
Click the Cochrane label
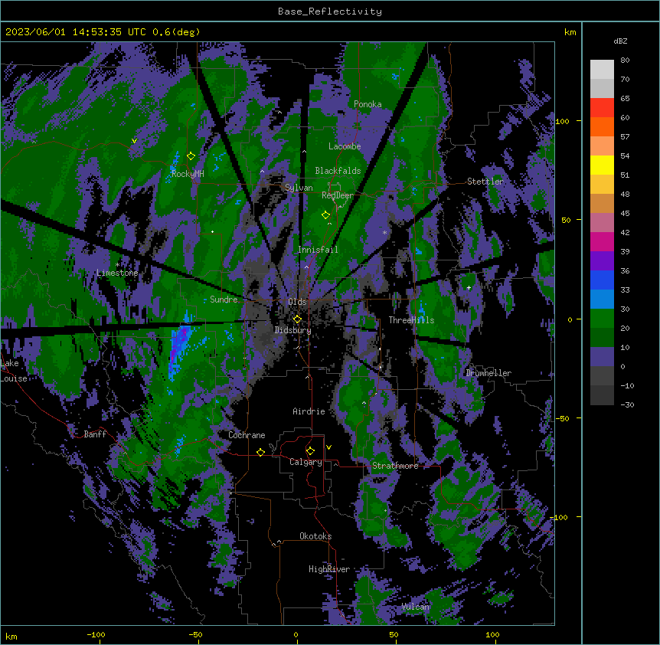point(247,435)
